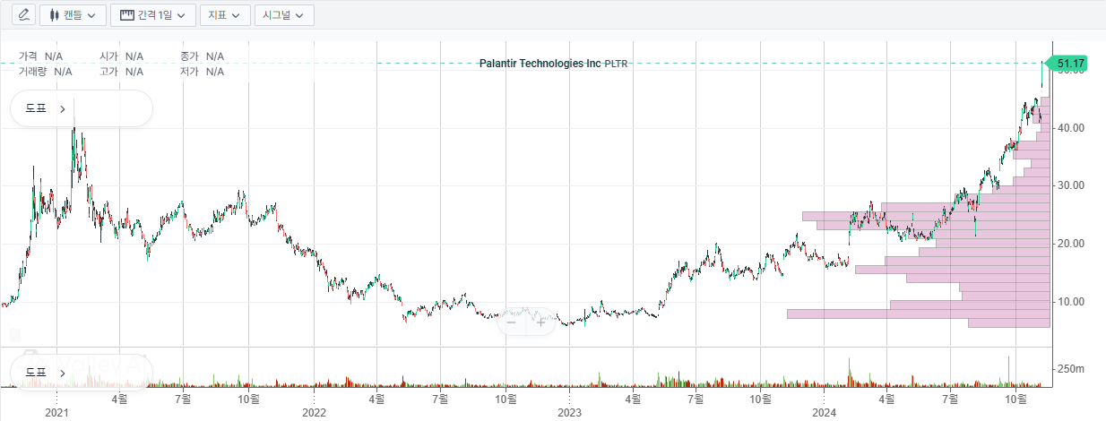Expand the 지표 indicators dropdown
This screenshot has height=421, width=1106.
click(x=225, y=15)
